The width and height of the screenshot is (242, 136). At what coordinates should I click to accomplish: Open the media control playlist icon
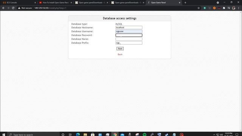click(x=229, y=8)
